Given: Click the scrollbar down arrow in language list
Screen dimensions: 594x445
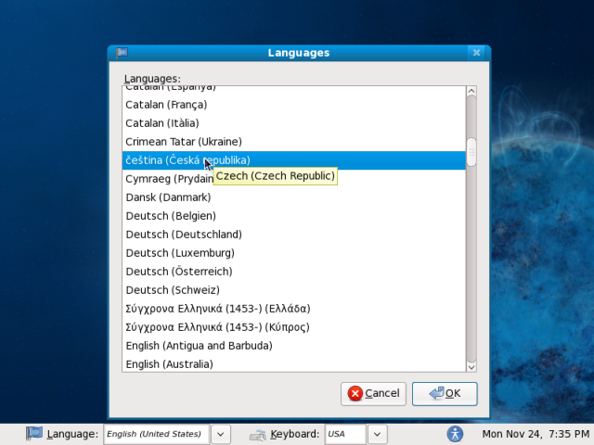Looking at the screenshot, I should [x=471, y=366].
